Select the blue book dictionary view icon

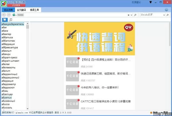(5, 20)
